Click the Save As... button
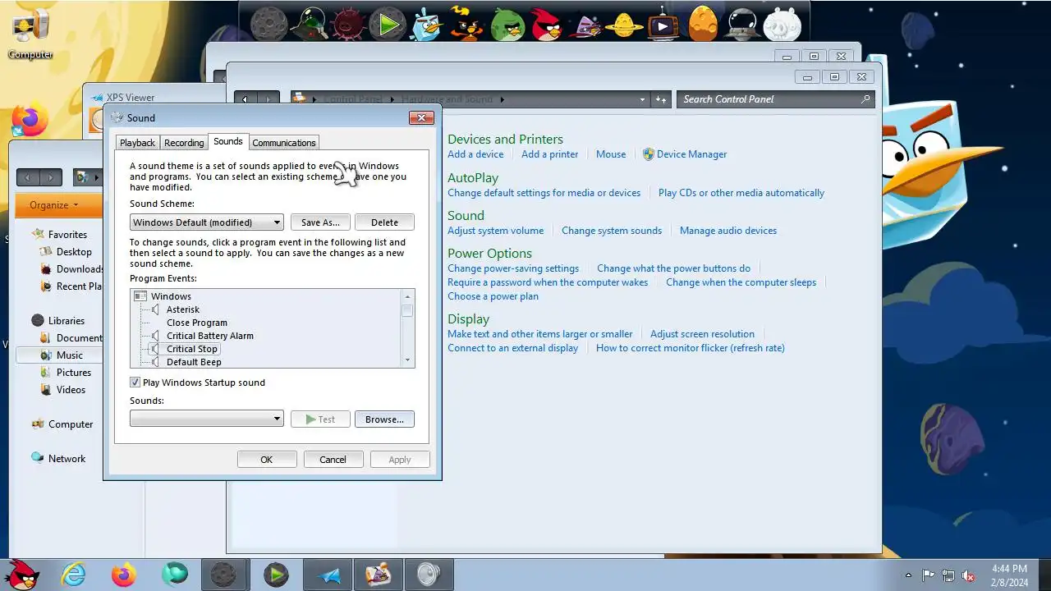 [x=320, y=222]
